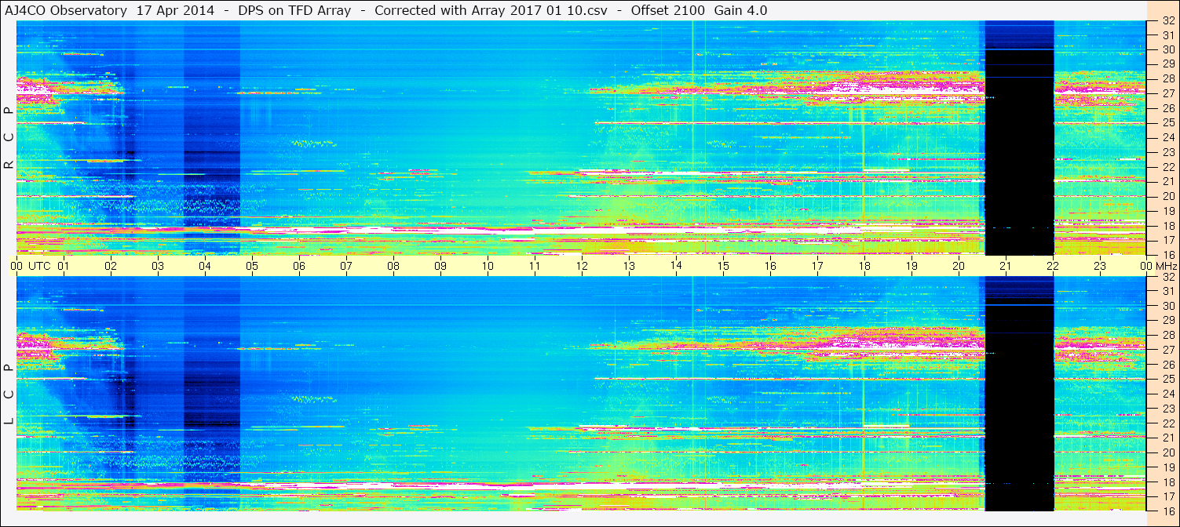Pick the '07' hour axis label

click(346, 266)
